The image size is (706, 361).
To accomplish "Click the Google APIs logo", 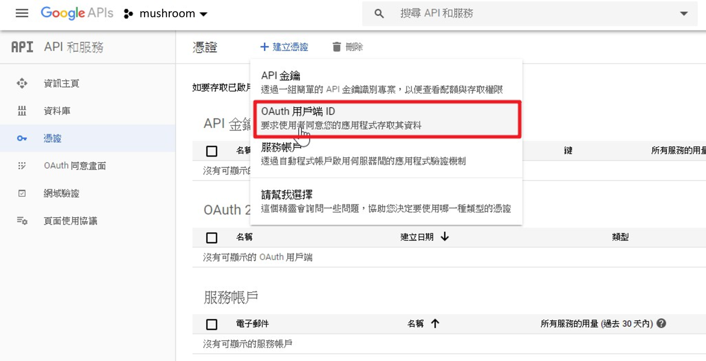I will tap(76, 13).
